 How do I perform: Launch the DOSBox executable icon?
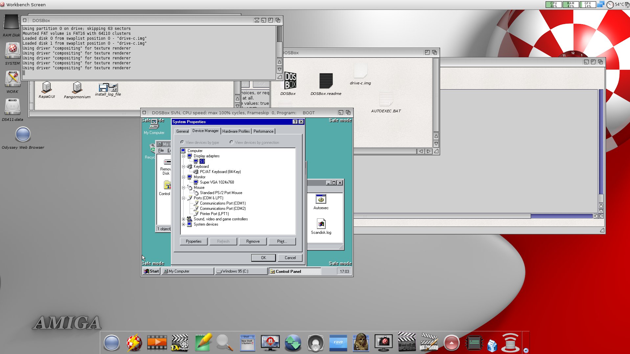click(x=290, y=80)
